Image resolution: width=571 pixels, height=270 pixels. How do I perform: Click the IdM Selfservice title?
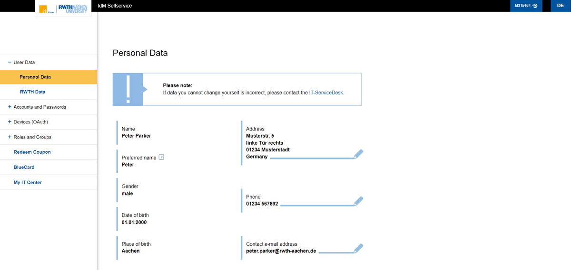pyautogui.click(x=115, y=6)
